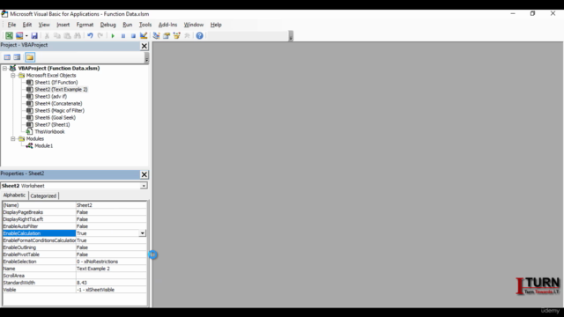Viewport: 564px width, 317px height.
Task: Click the Toolbox toolbar icon
Action: (187, 35)
